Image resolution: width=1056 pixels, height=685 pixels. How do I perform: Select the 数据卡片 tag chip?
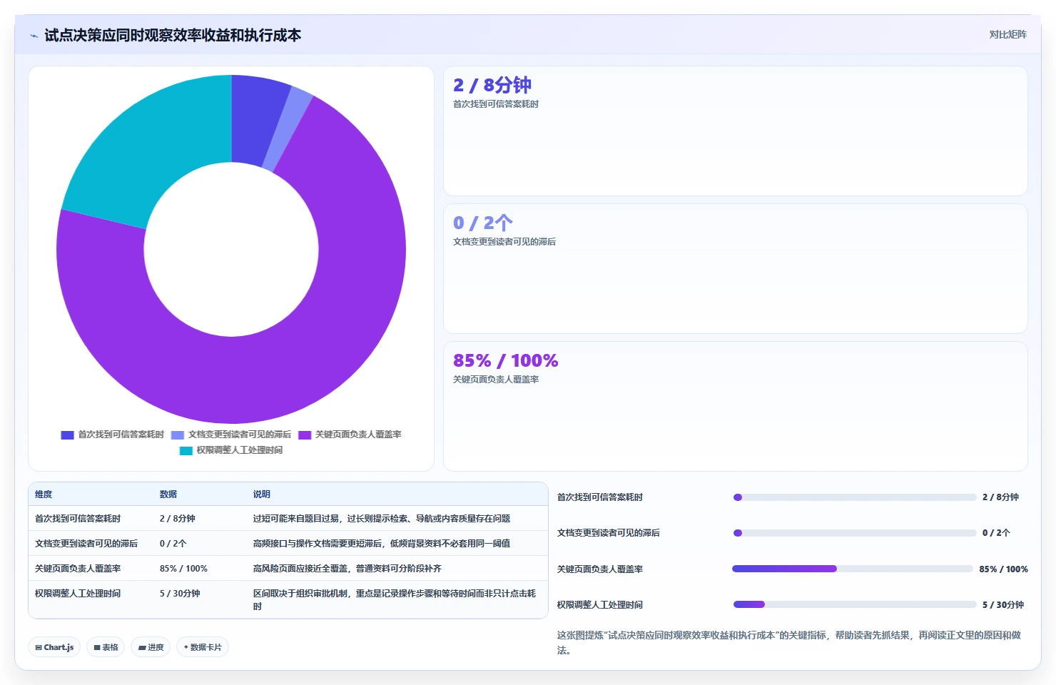click(203, 647)
